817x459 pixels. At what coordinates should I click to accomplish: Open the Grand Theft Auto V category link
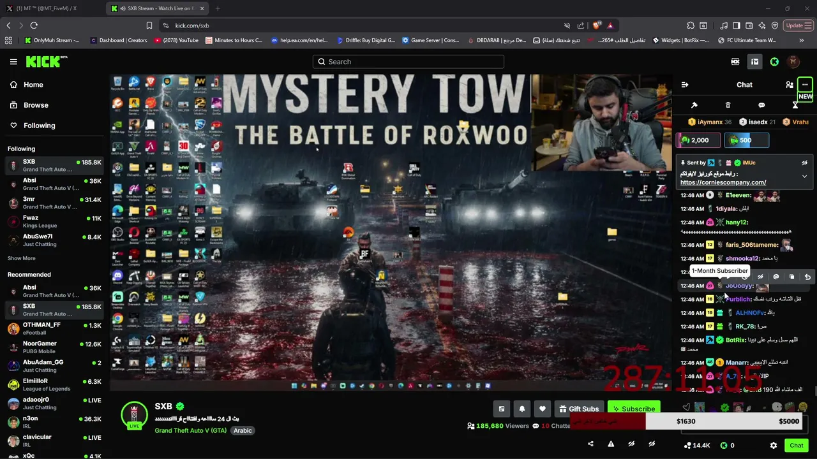[190, 430]
